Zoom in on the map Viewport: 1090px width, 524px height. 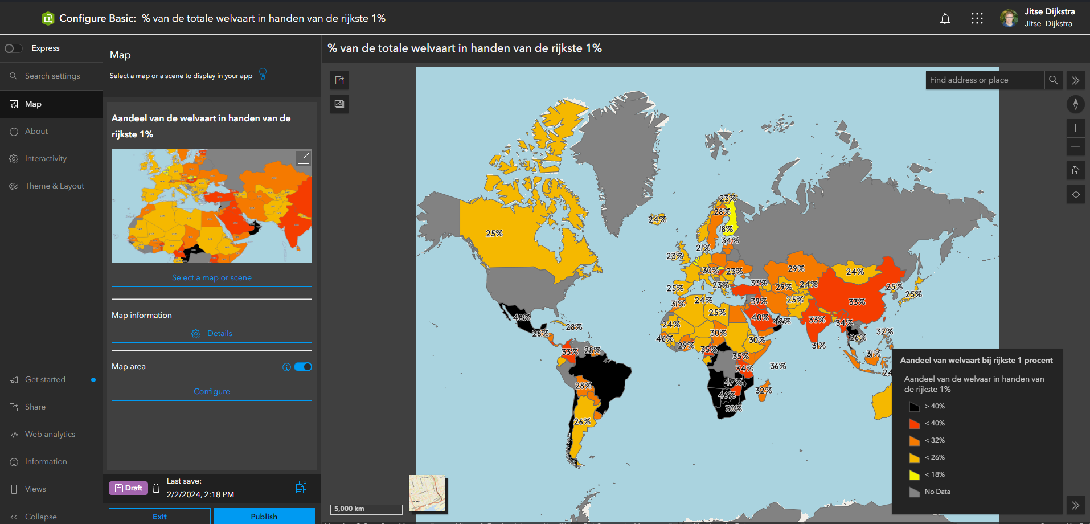point(1076,128)
